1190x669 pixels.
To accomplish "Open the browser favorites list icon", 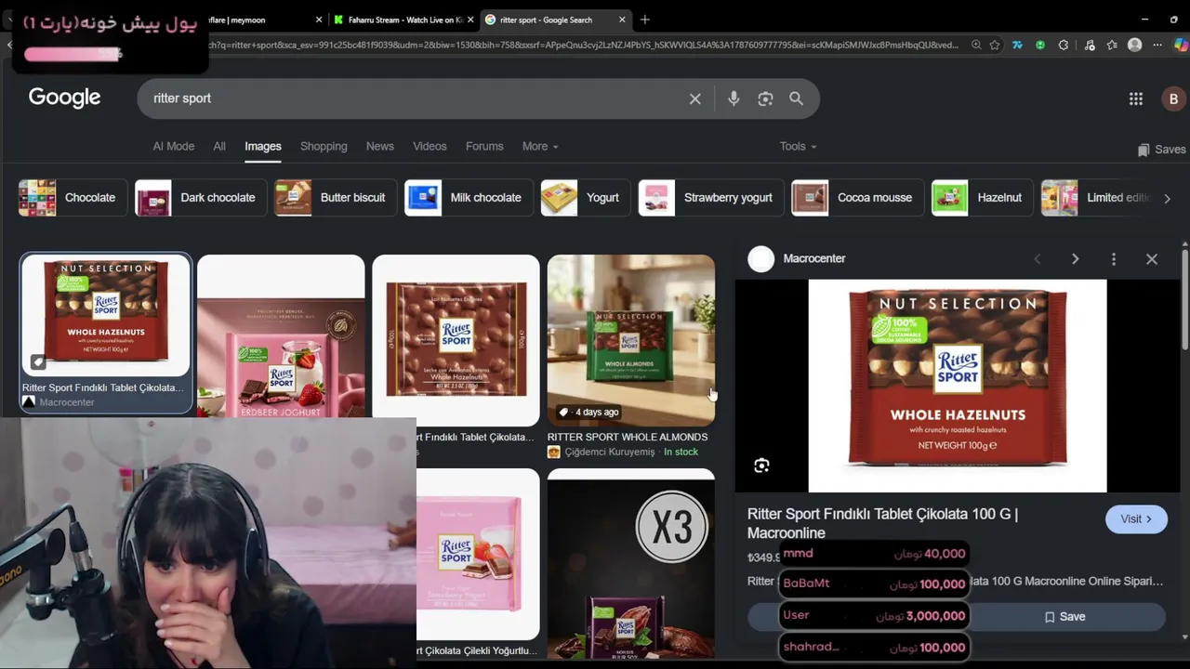I will pos(1112,45).
